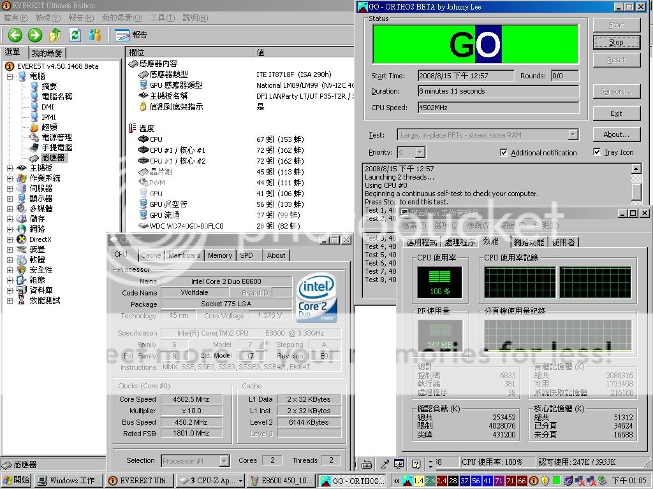Expand the 主機板 motherboard tree node
Viewport: 653px width, 489px height.
[10, 168]
